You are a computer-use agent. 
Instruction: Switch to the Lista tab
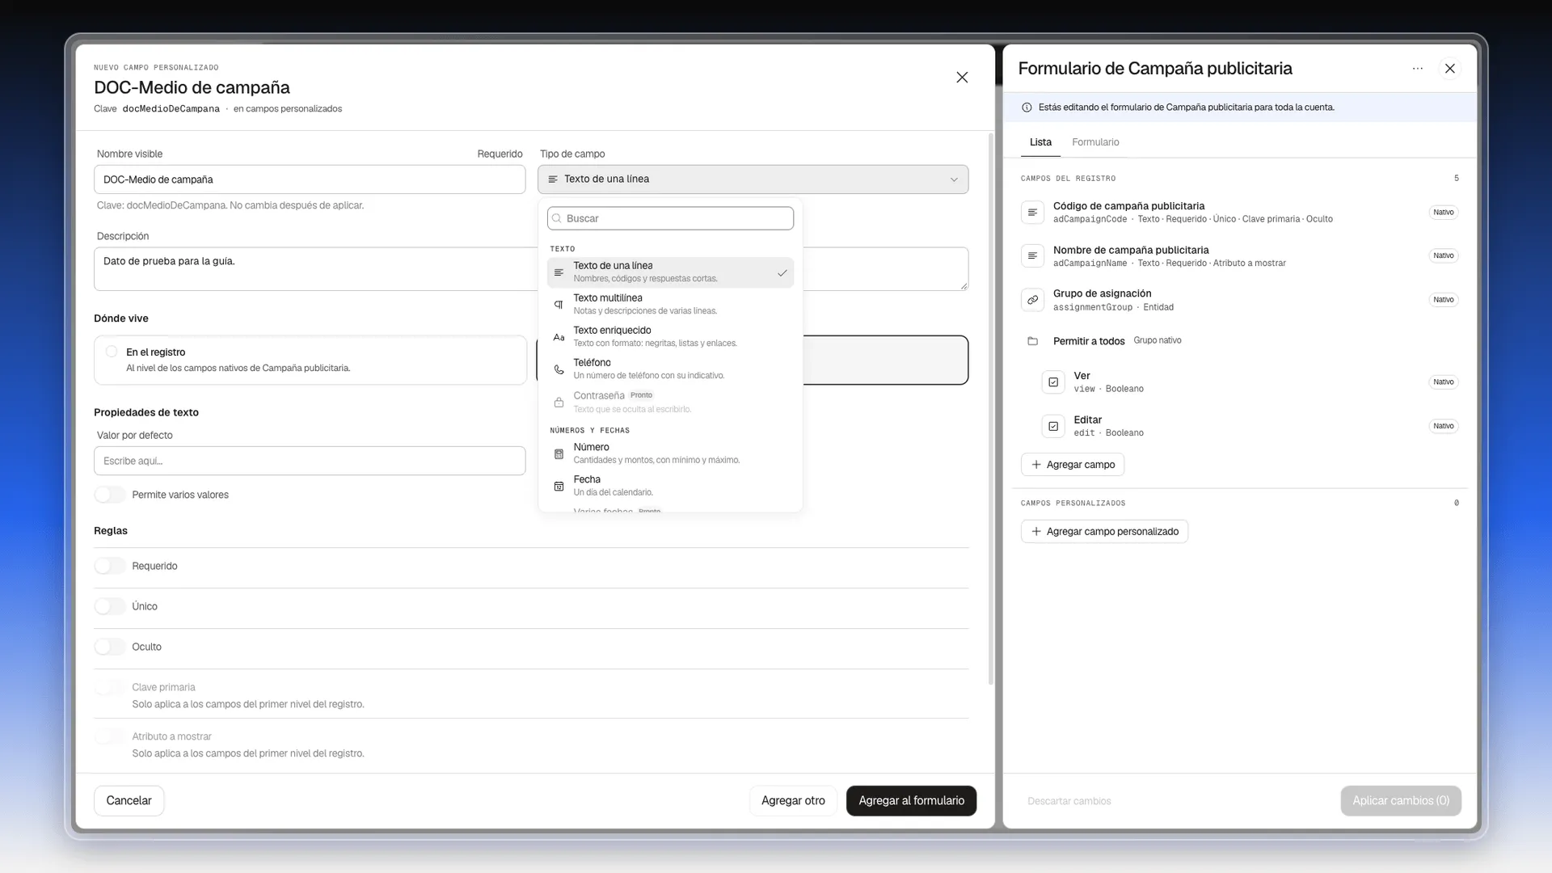1040,142
